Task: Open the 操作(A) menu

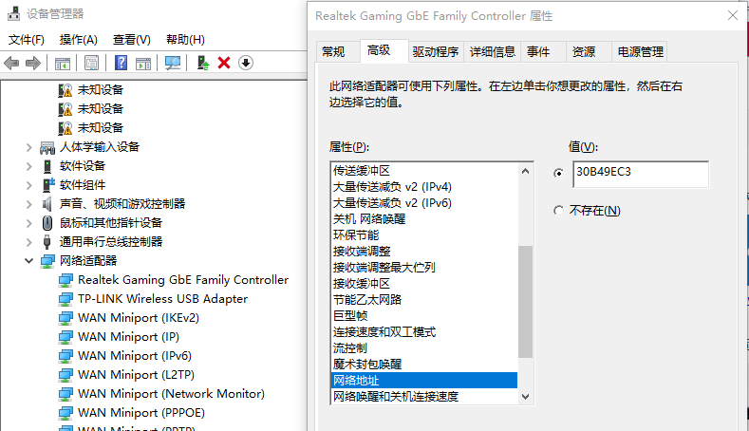Action: pyautogui.click(x=79, y=40)
